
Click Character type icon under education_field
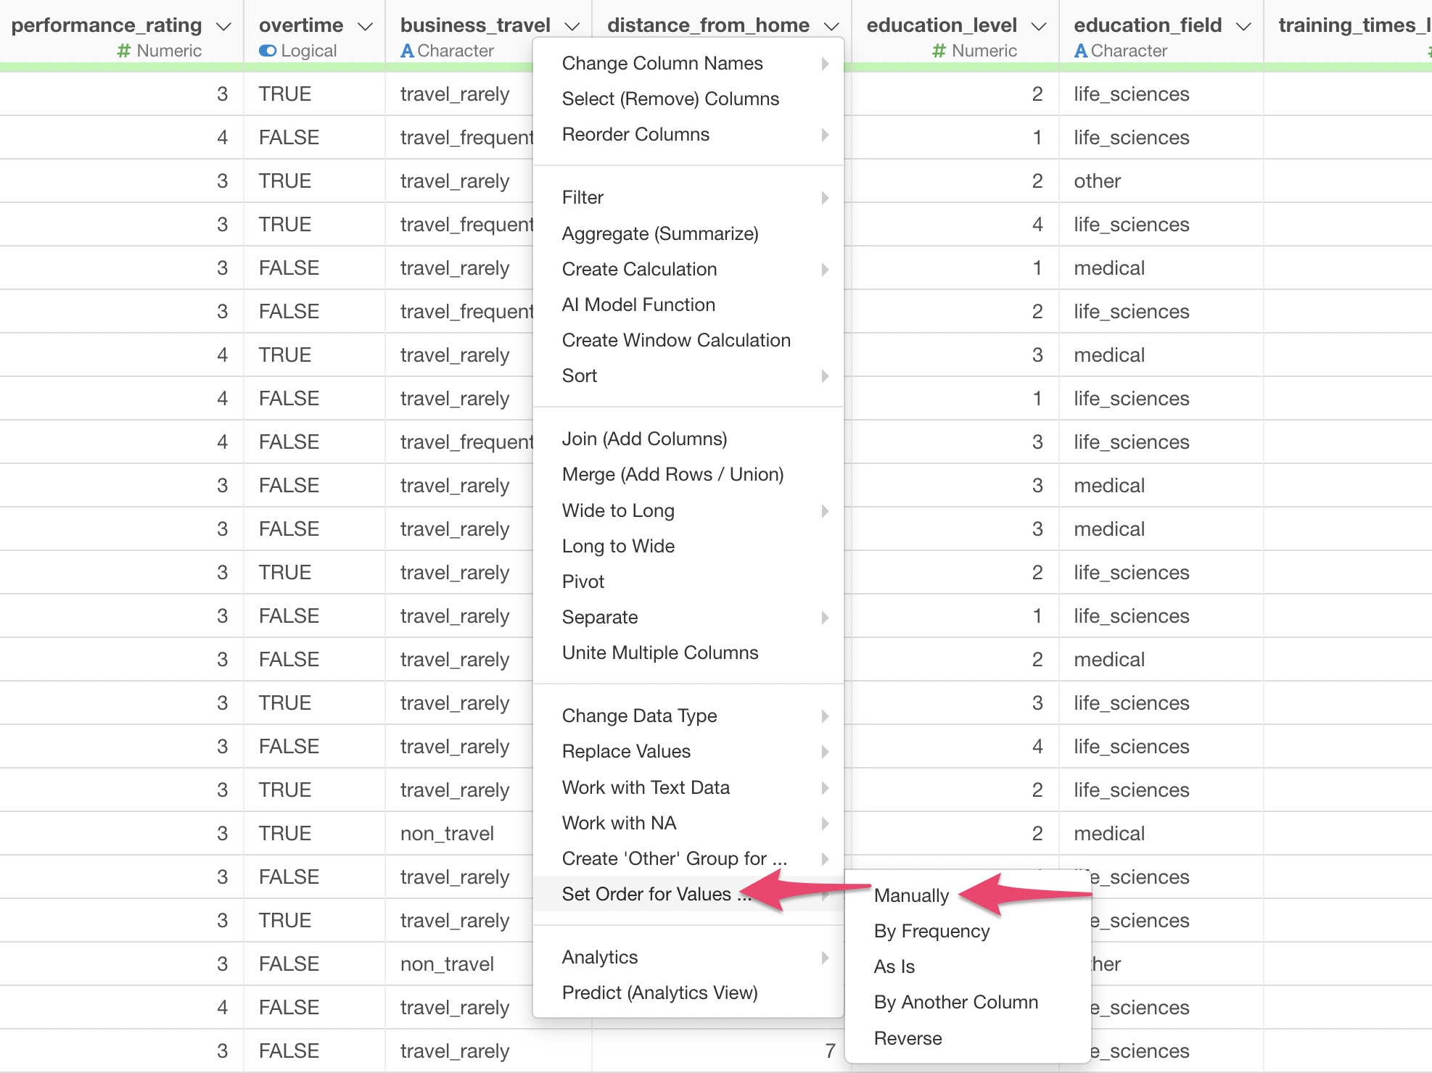click(1080, 51)
